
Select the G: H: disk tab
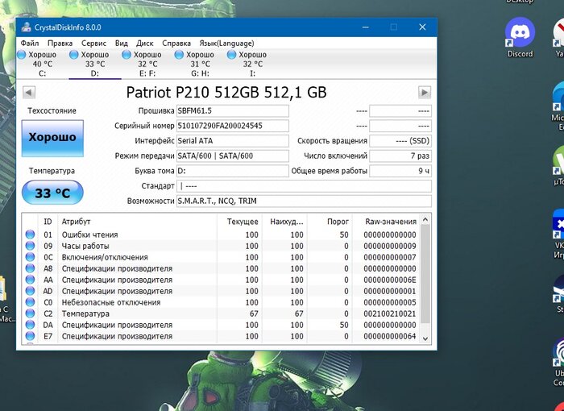pos(200,64)
